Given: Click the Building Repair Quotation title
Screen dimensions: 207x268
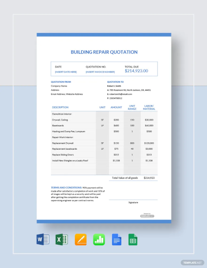Looking at the screenshot, I should (x=104, y=52).
